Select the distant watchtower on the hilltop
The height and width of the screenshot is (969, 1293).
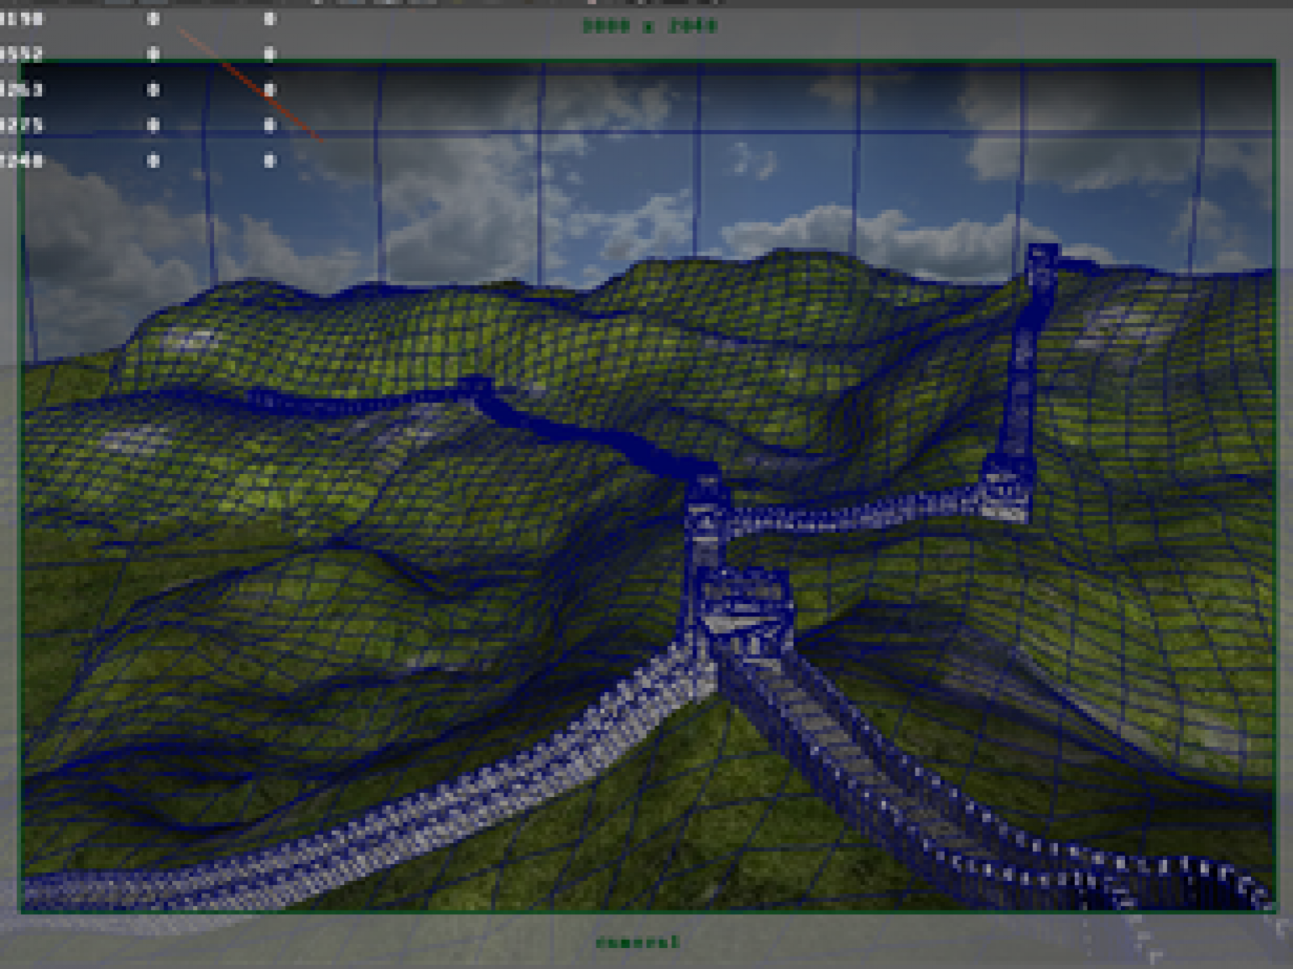[x=1042, y=275]
